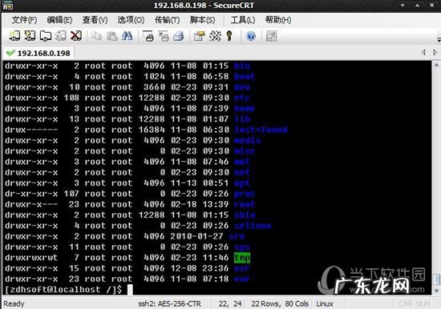This screenshot has width=441, height=309.
Task: Click the tab scroll right arrow
Action: click(x=435, y=52)
